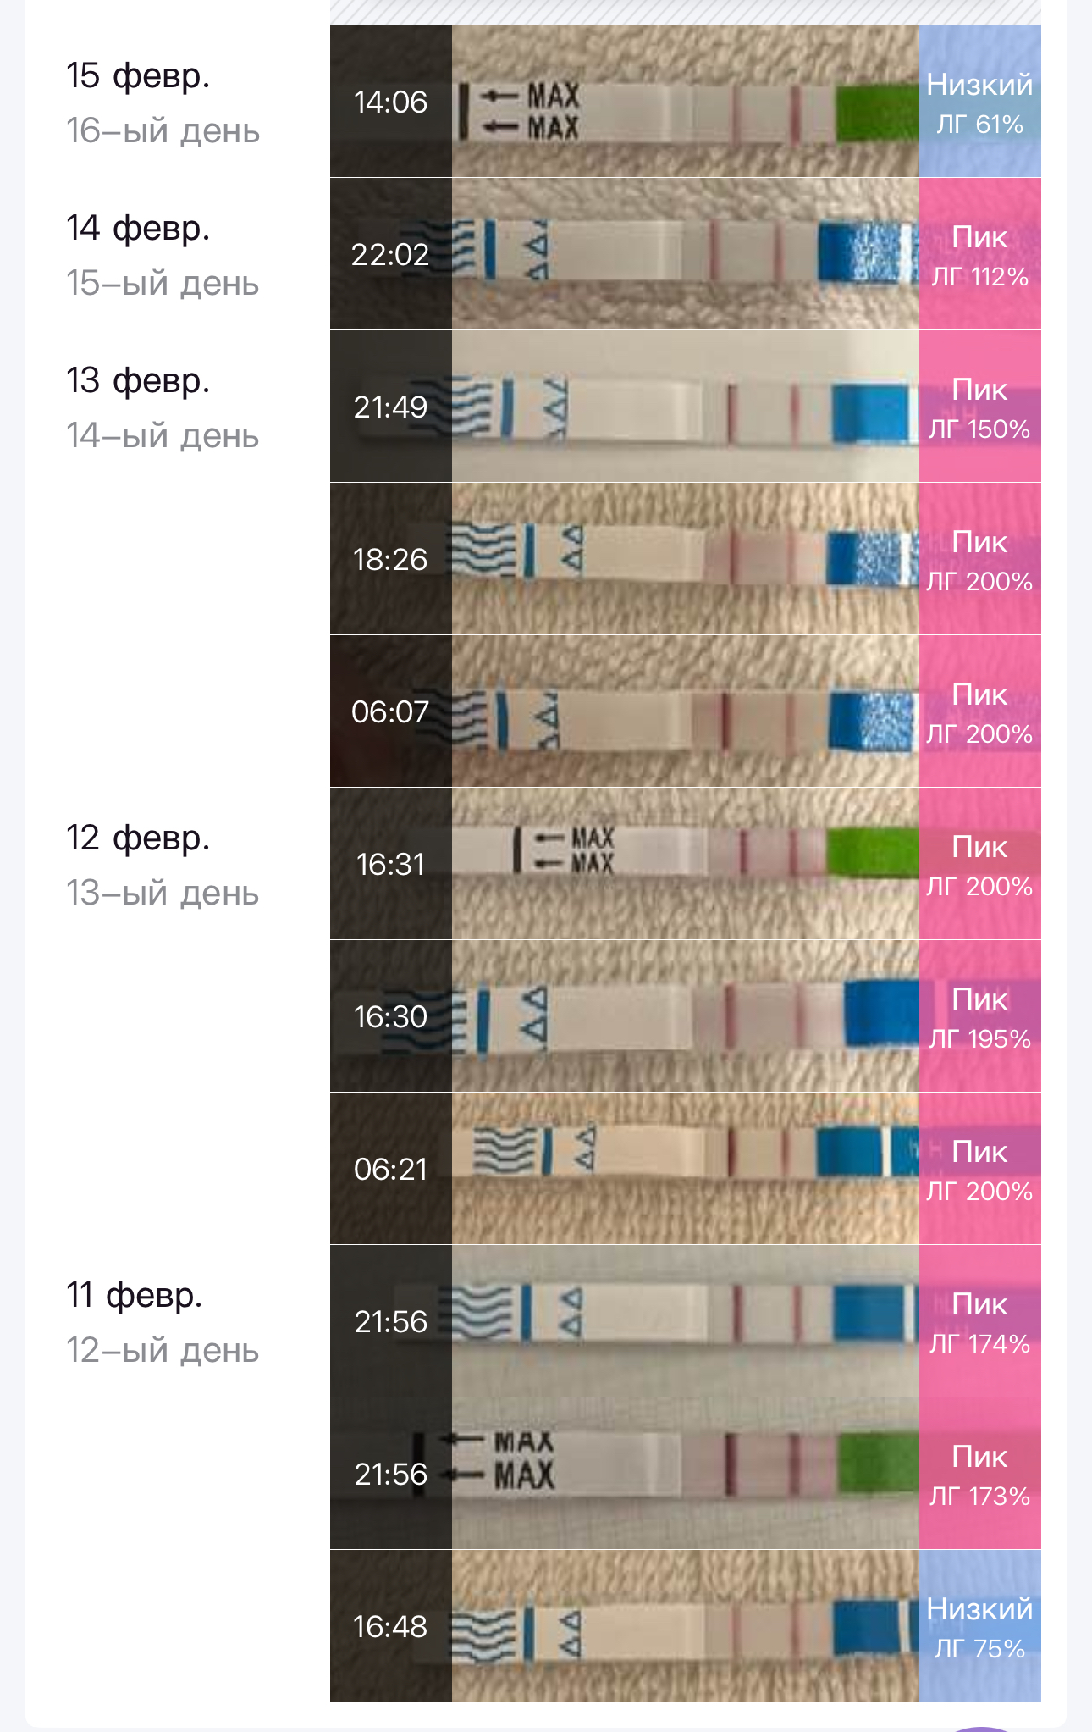The width and height of the screenshot is (1092, 1732).
Task: Tap the "Пик ЛГ 195%" result badge
Action: tap(979, 1016)
